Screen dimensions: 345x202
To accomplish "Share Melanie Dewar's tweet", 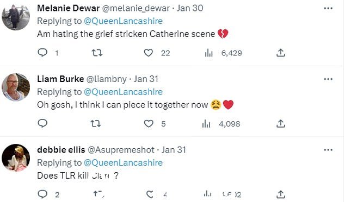I will (x=281, y=53).
